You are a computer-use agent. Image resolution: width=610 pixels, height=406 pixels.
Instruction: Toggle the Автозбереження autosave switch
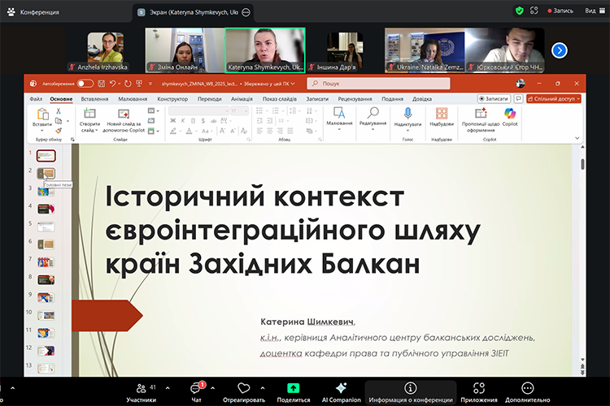[x=85, y=83]
